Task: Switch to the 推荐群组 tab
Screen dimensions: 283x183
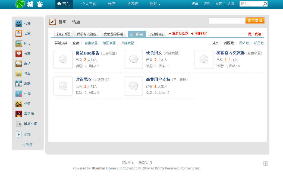Action: point(157,34)
